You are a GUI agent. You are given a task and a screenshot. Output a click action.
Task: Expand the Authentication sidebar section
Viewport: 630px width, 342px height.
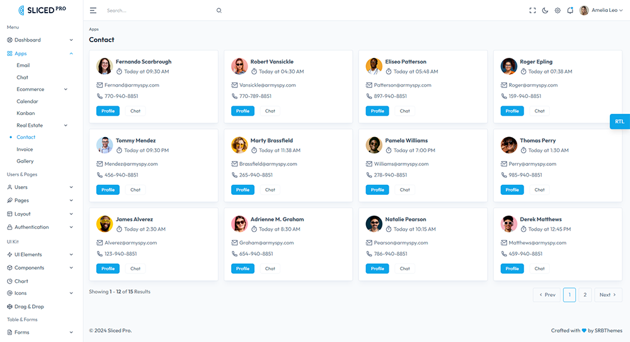[x=71, y=227]
